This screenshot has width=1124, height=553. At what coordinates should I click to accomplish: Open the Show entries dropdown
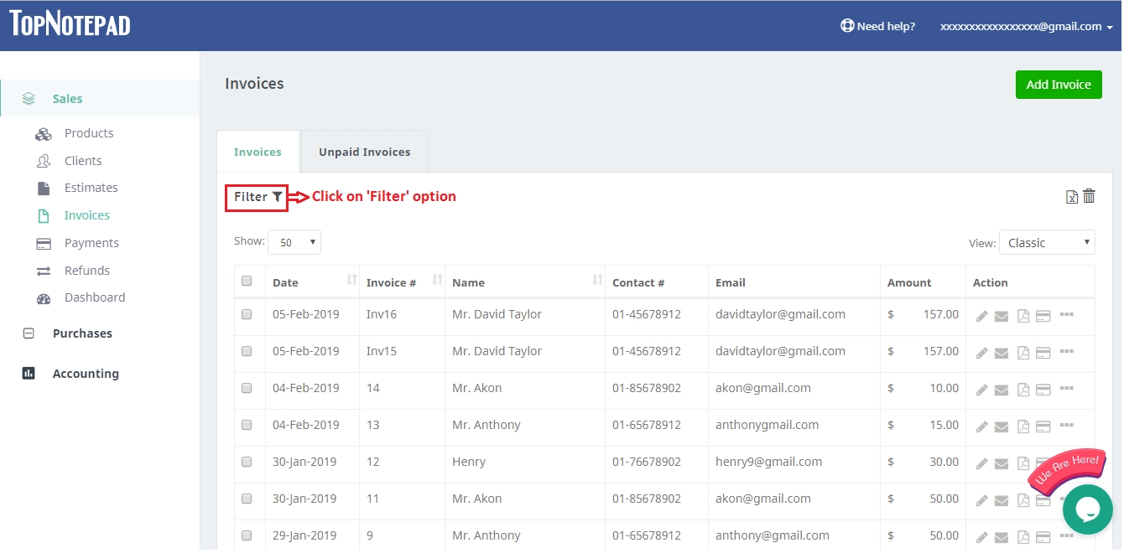click(294, 241)
